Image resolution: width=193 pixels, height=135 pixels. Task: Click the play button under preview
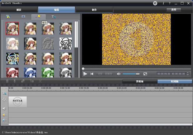[85, 74]
